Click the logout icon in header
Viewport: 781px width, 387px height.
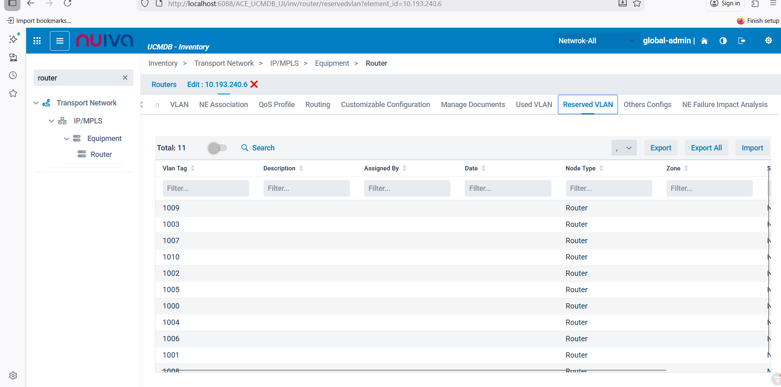tap(741, 41)
